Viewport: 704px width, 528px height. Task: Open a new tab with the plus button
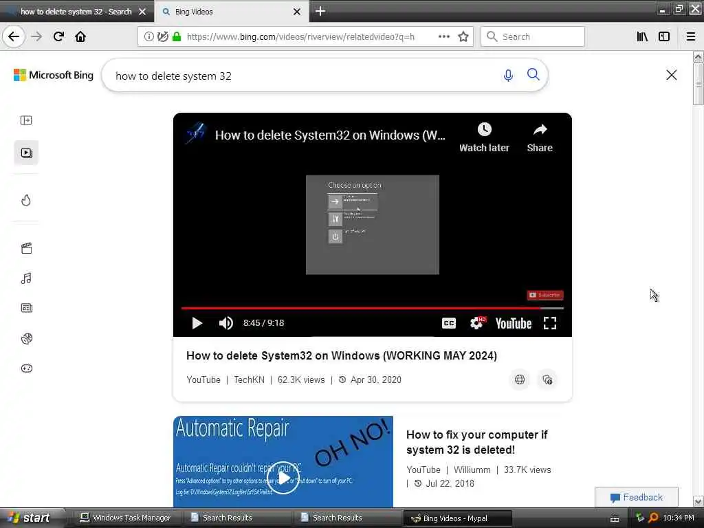pyautogui.click(x=320, y=11)
